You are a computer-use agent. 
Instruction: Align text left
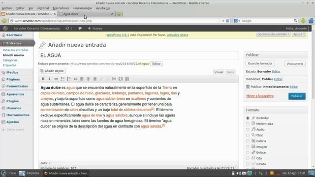(x=82, y=79)
